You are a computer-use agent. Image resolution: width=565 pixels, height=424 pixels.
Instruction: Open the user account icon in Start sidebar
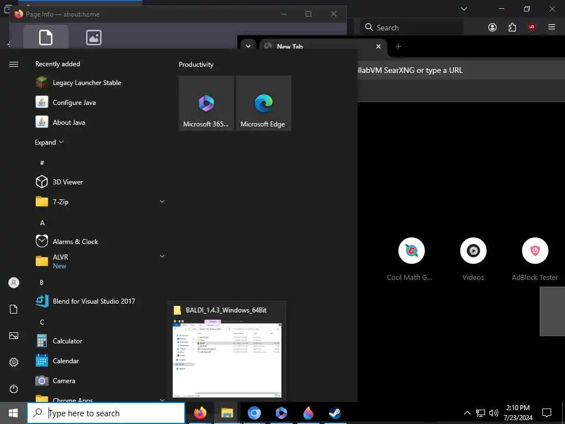tap(14, 283)
